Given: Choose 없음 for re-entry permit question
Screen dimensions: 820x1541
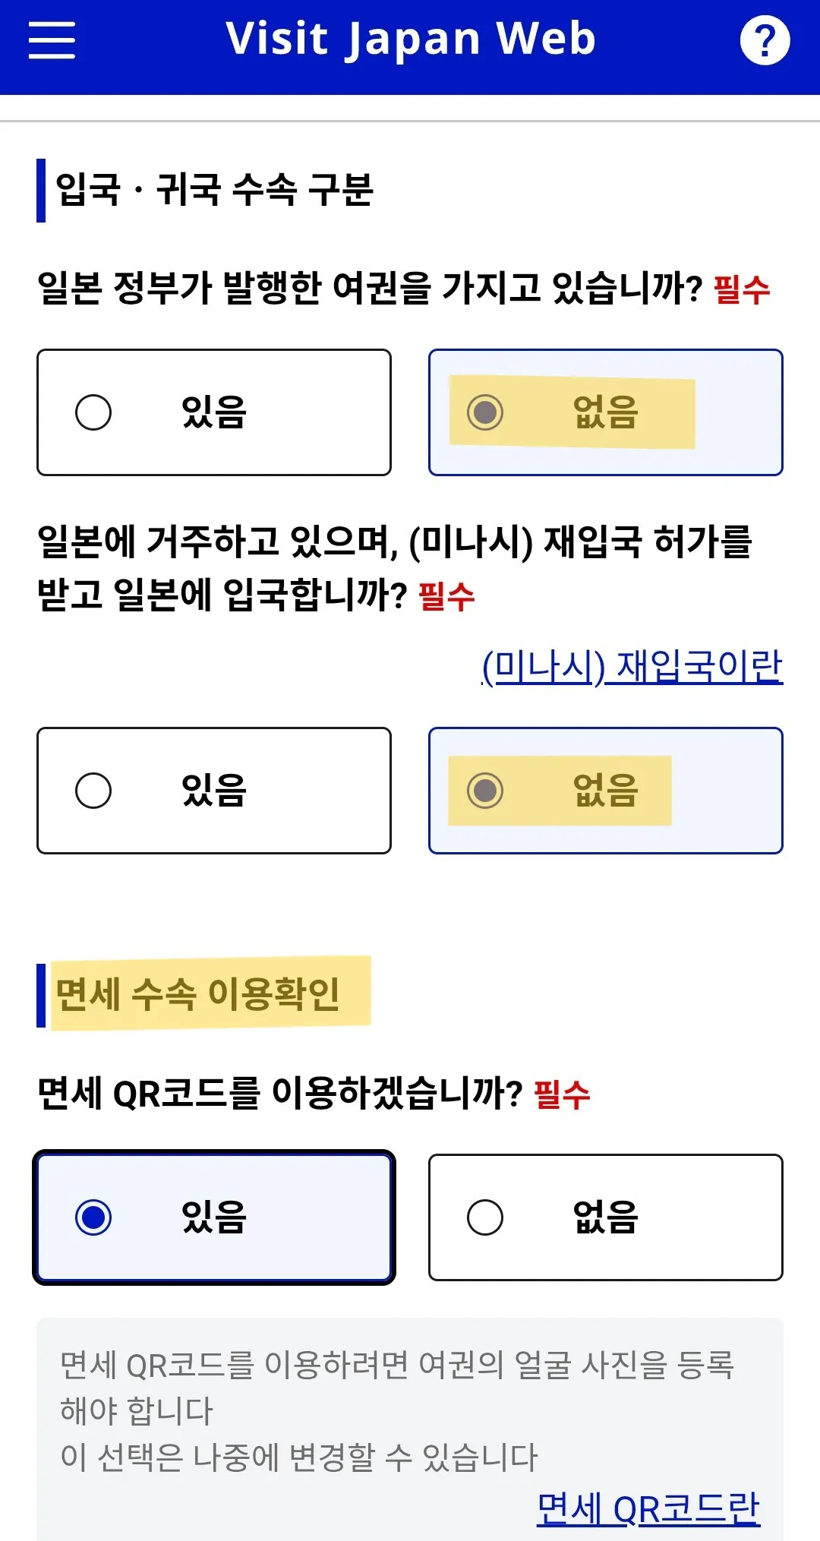Looking at the screenshot, I should coord(605,791).
